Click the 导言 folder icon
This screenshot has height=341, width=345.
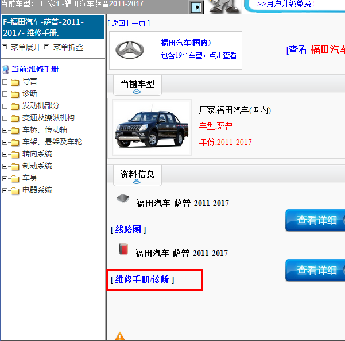coord(15,82)
